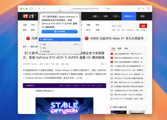The height and width of the screenshot is (120, 167).
Task: Open the 智车 category
Action: pos(25,30)
